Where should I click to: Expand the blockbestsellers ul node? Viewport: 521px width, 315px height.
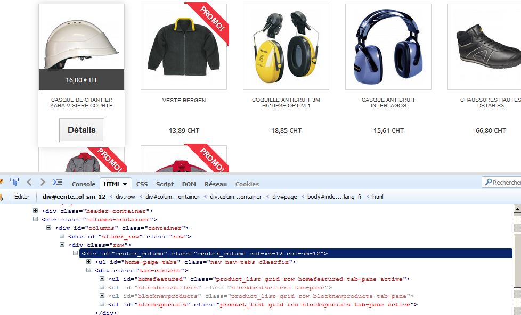[x=102, y=287]
